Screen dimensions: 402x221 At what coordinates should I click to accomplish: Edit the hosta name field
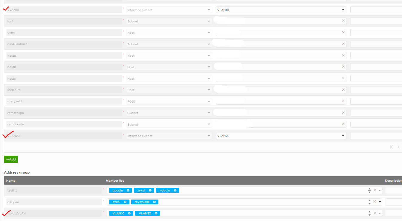point(64,55)
